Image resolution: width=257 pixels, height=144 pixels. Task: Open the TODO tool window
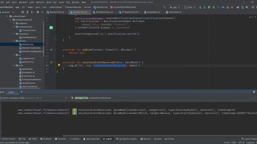pos(33,139)
